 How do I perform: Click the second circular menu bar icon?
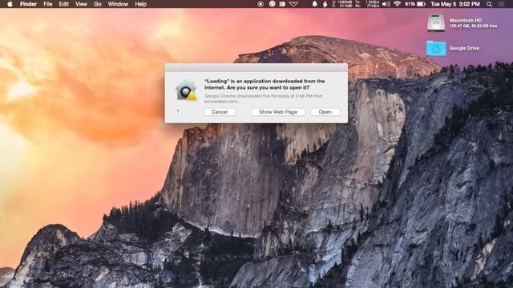pyautogui.click(x=272, y=4)
